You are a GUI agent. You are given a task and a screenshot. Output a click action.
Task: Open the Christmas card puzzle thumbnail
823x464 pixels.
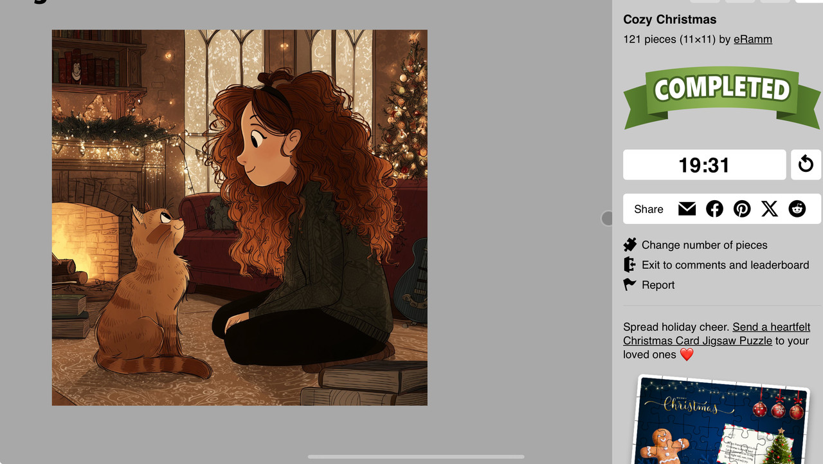[722, 420]
